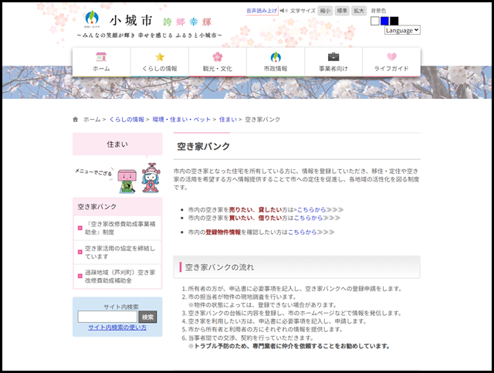The height and width of the screenshot is (373, 494).
Task: Open the ホーム navigation label
Action: click(101, 69)
